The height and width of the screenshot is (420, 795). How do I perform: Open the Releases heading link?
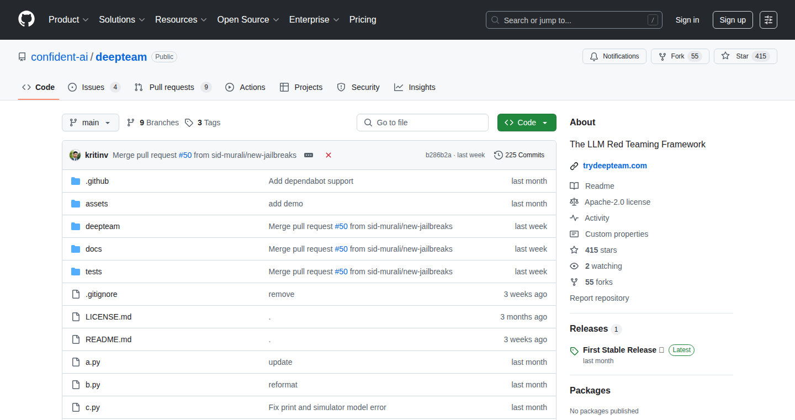(x=596, y=328)
